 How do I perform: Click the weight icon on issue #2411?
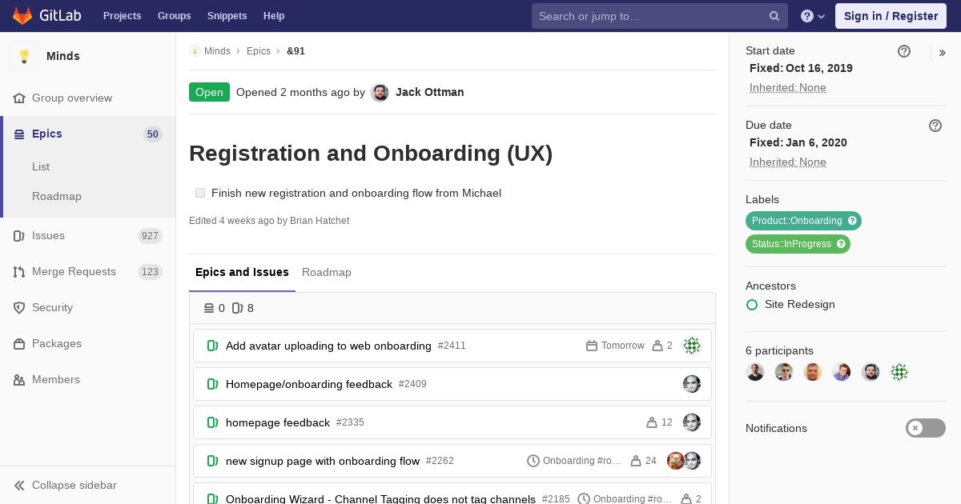[657, 346]
